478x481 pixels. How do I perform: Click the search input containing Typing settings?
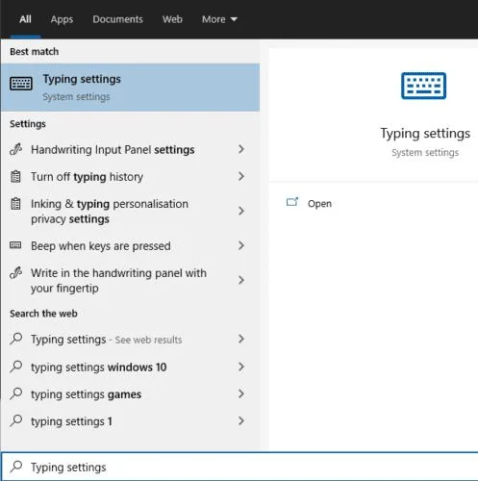point(239,467)
